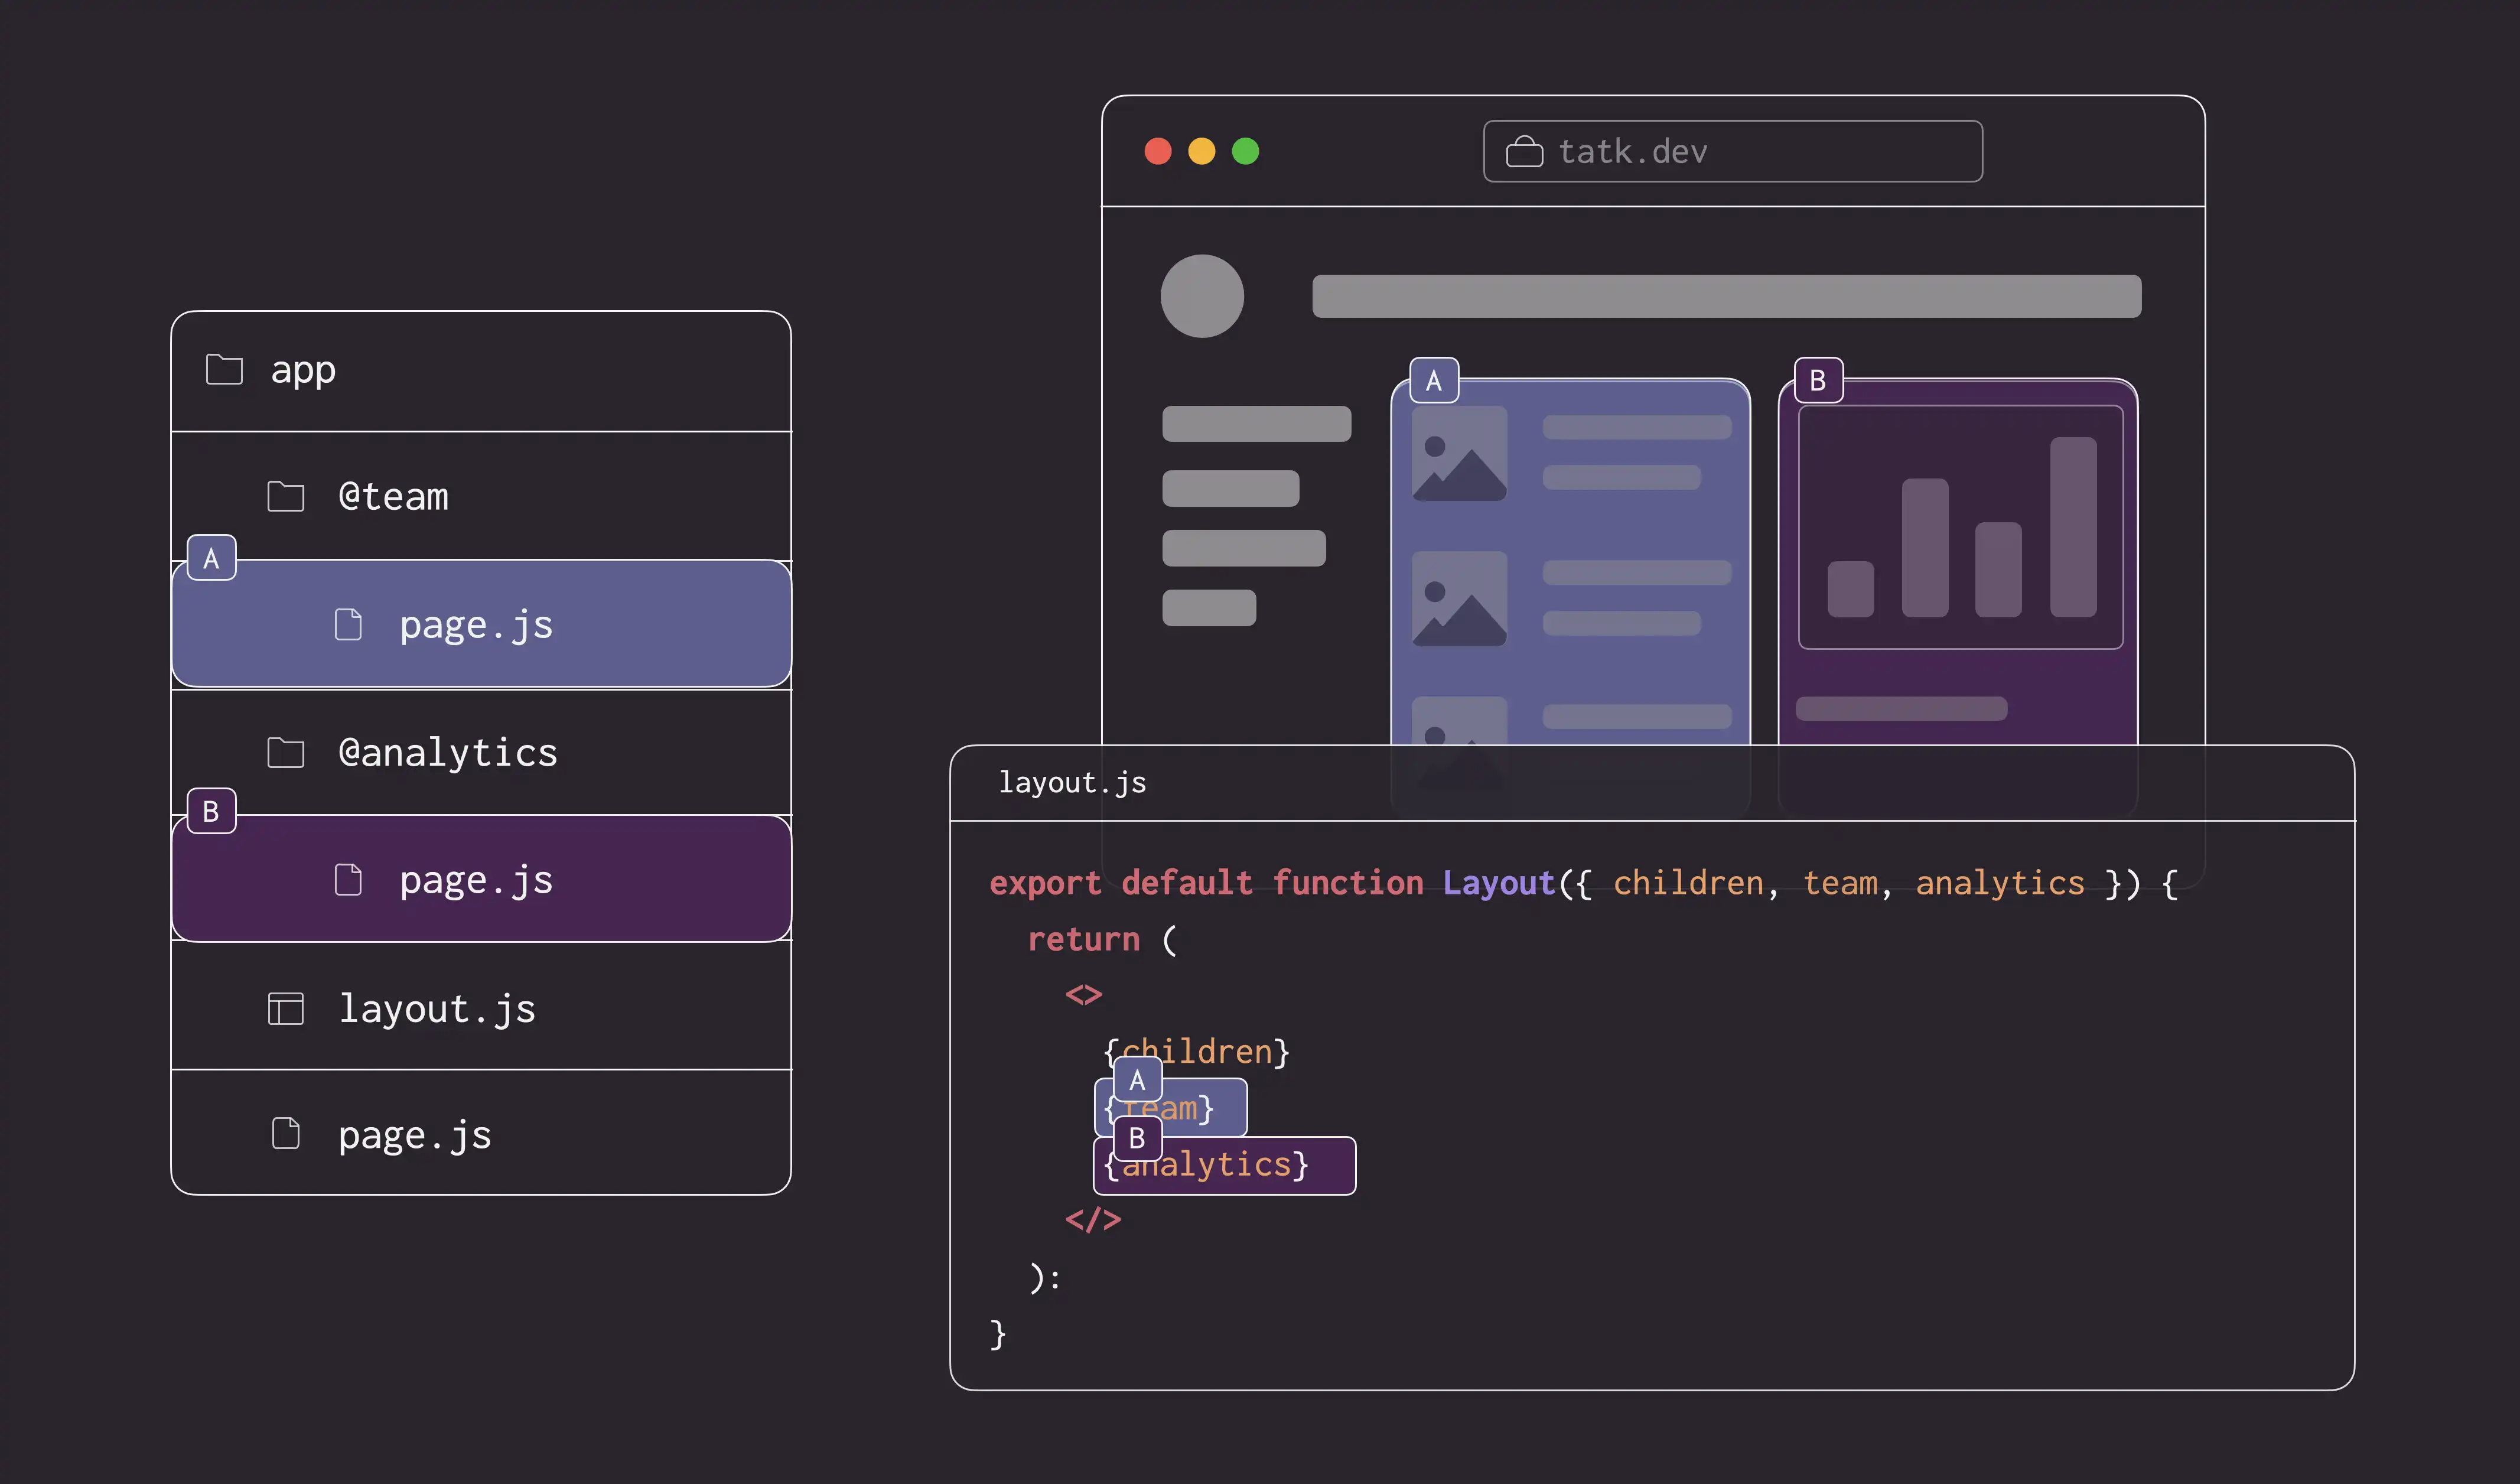Click the circular avatar in browser page
Image resolution: width=2520 pixels, height=1484 pixels.
pos(1202,296)
